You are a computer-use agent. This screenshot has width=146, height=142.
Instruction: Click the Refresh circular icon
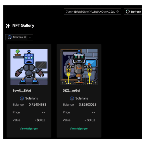pyautogui.click(x=128, y=12)
